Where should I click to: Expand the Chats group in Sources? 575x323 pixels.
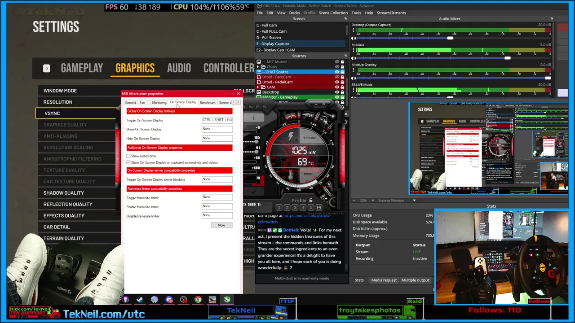point(259,67)
